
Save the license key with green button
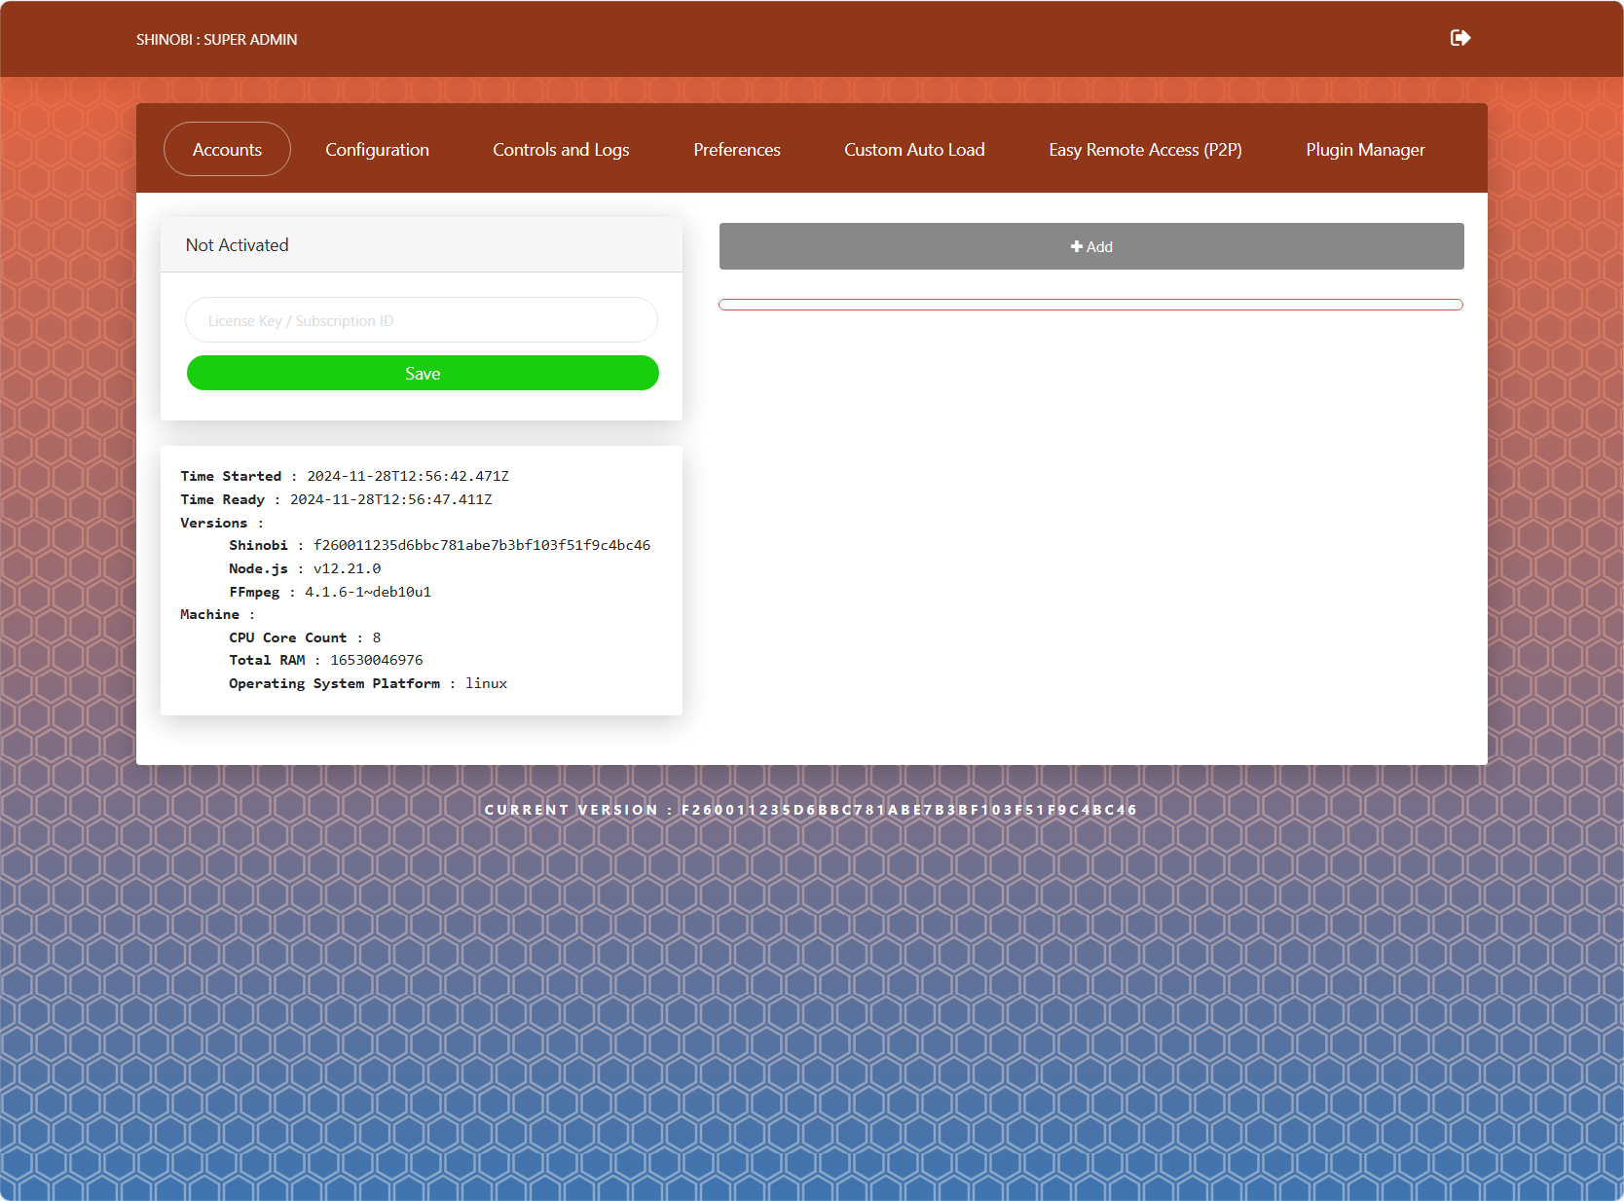[x=423, y=373]
